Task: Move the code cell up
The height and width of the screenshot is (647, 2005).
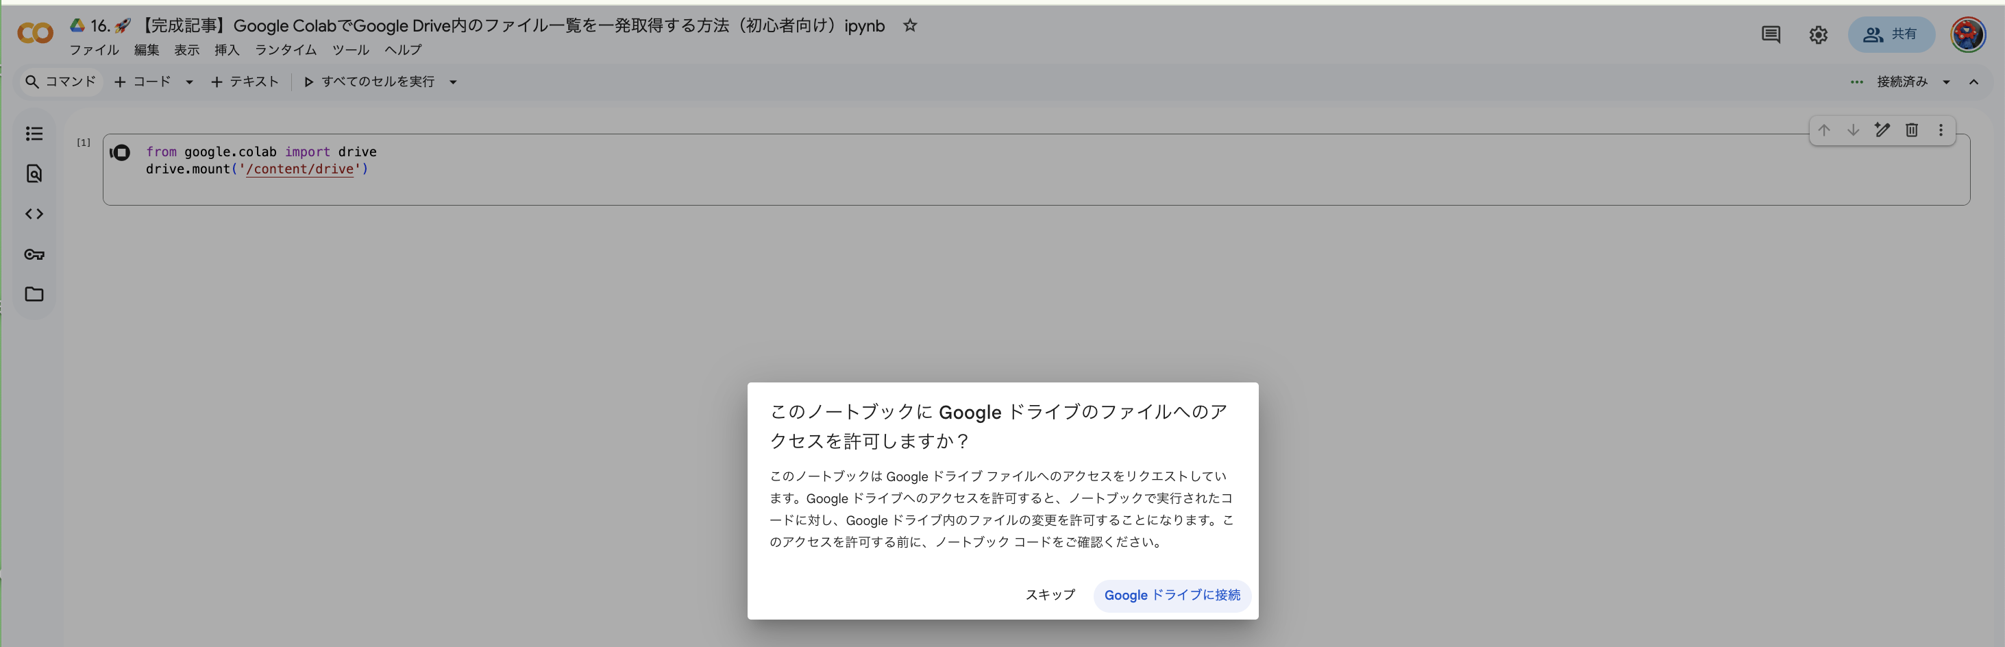Action: point(1824,130)
